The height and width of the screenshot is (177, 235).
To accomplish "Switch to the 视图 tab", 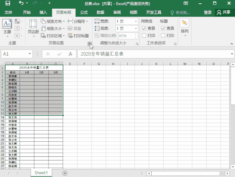I will pyautogui.click(x=133, y=13).
